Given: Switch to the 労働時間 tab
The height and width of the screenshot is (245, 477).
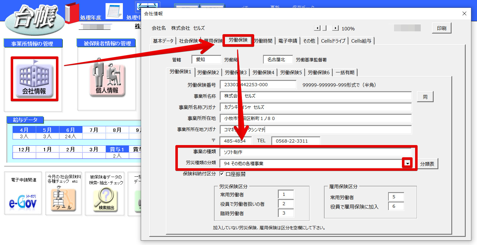Looking at the screenshot, I should 263,41.
